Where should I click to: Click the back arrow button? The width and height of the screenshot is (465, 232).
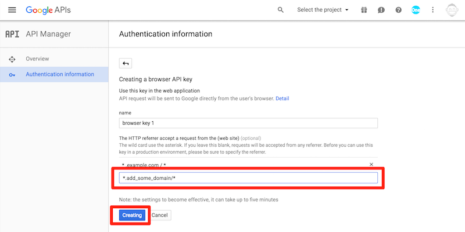(x=126, y=63)
